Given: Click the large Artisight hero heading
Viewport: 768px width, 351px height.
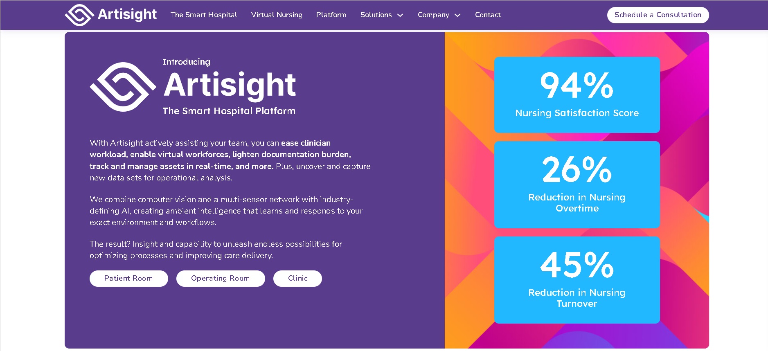Looking at the screenshot, I should coord(230,85).
